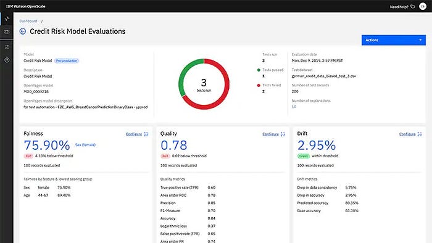
Task: Click Predicted accuracy metric row
Action: point(328,203)
